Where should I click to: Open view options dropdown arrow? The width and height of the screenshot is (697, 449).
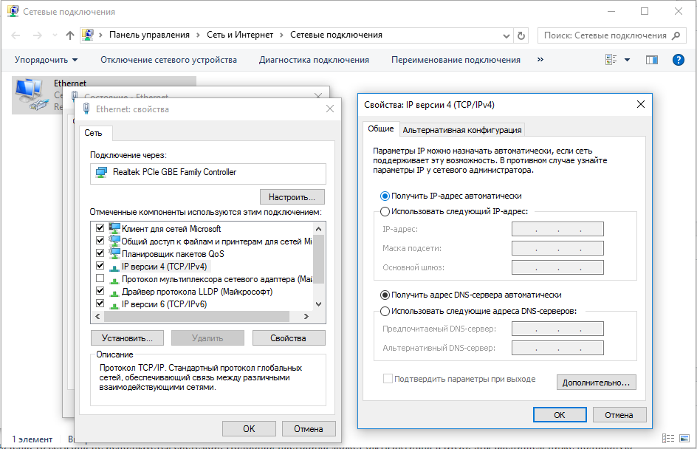click(x=627, y=60)
